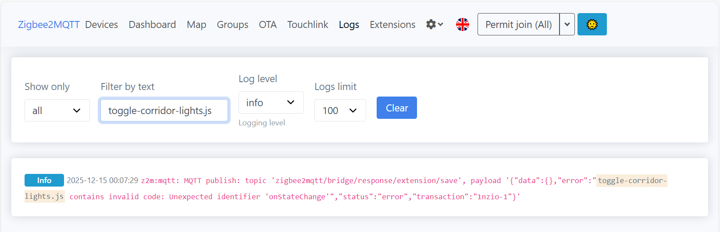Image resolution: width=720 pixels, height=232 pixels.
Task: Click the Info badge on log entry
Action: pyautogui.click(x=44, y=180)
